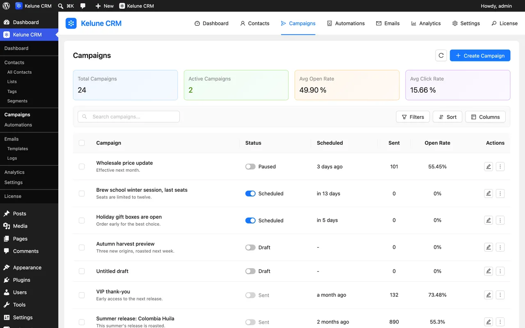Viewport: 525px width, 328px height.
Task: Open the Filters dropdown
Action: tap(413, 117)
